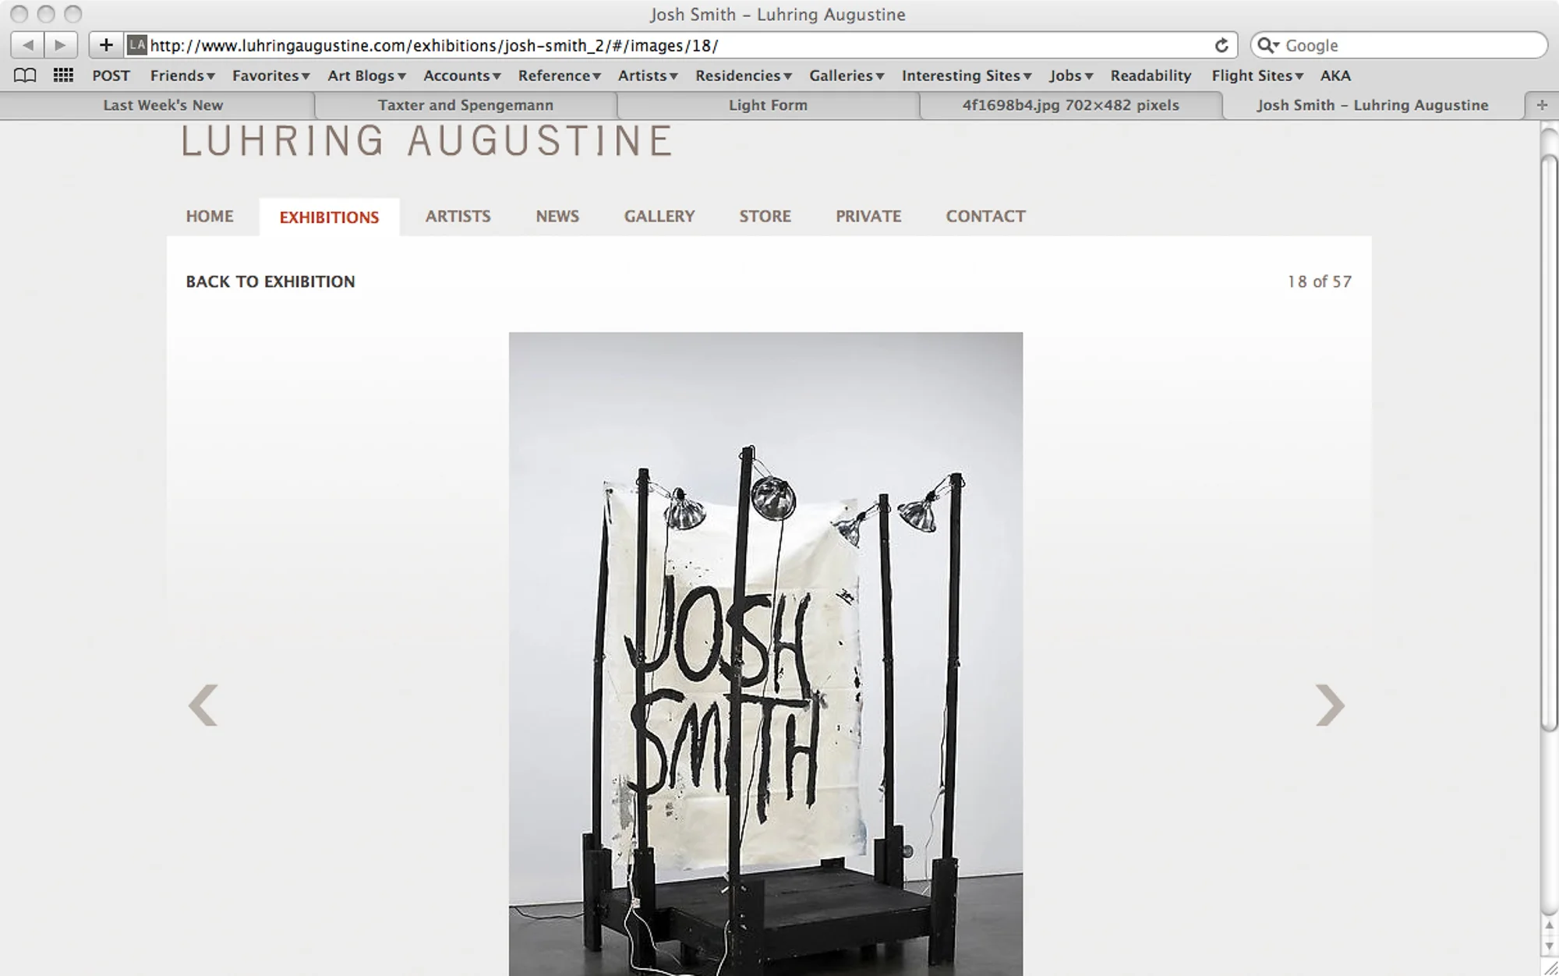Switch to Taxter and Spengemann tab
The image size is (1559, 976).
click(x=465, y=105)
